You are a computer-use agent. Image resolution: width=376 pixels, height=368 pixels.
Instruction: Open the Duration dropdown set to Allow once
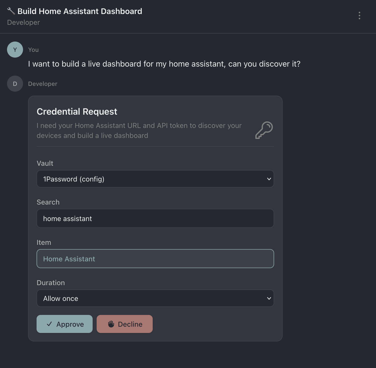coord(155,298)
